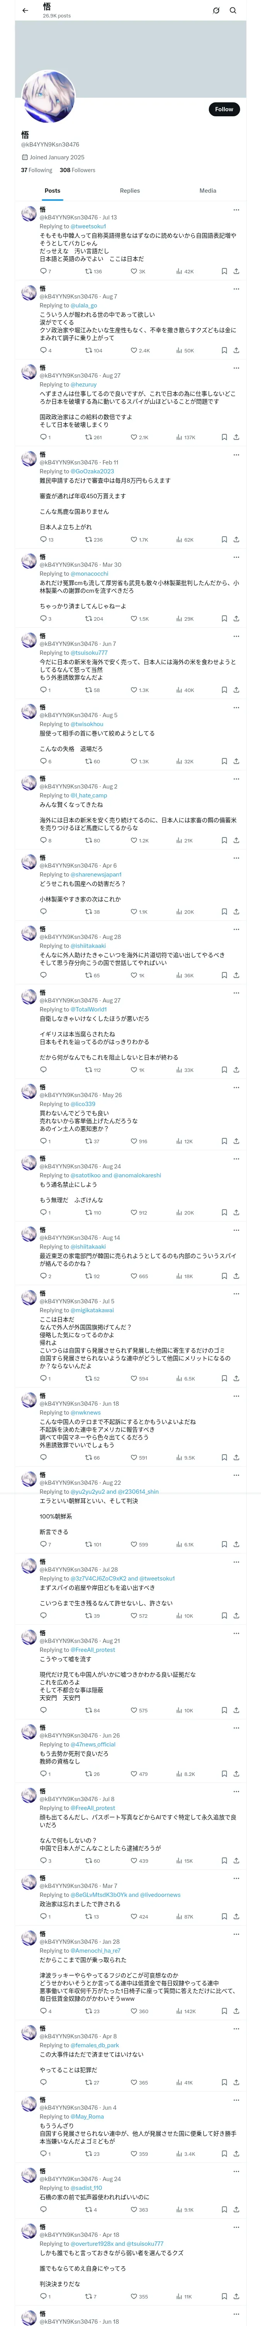Bookmark the Aug 5 reply to @twisokhou
Image resolution: width=261 pixels, height=2326 pixels.
(224, 761)
